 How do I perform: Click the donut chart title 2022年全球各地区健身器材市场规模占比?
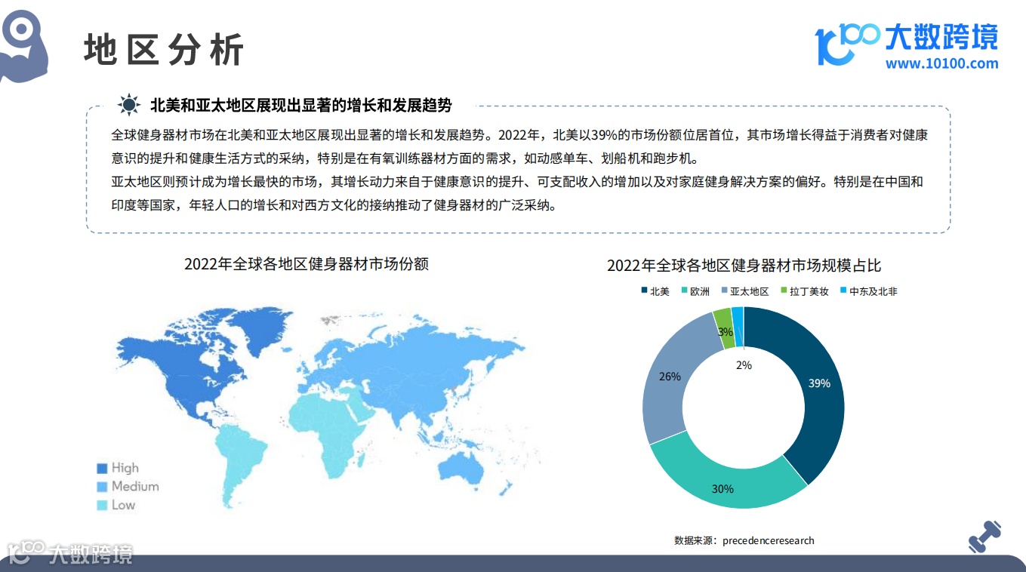tap(744, 266)
